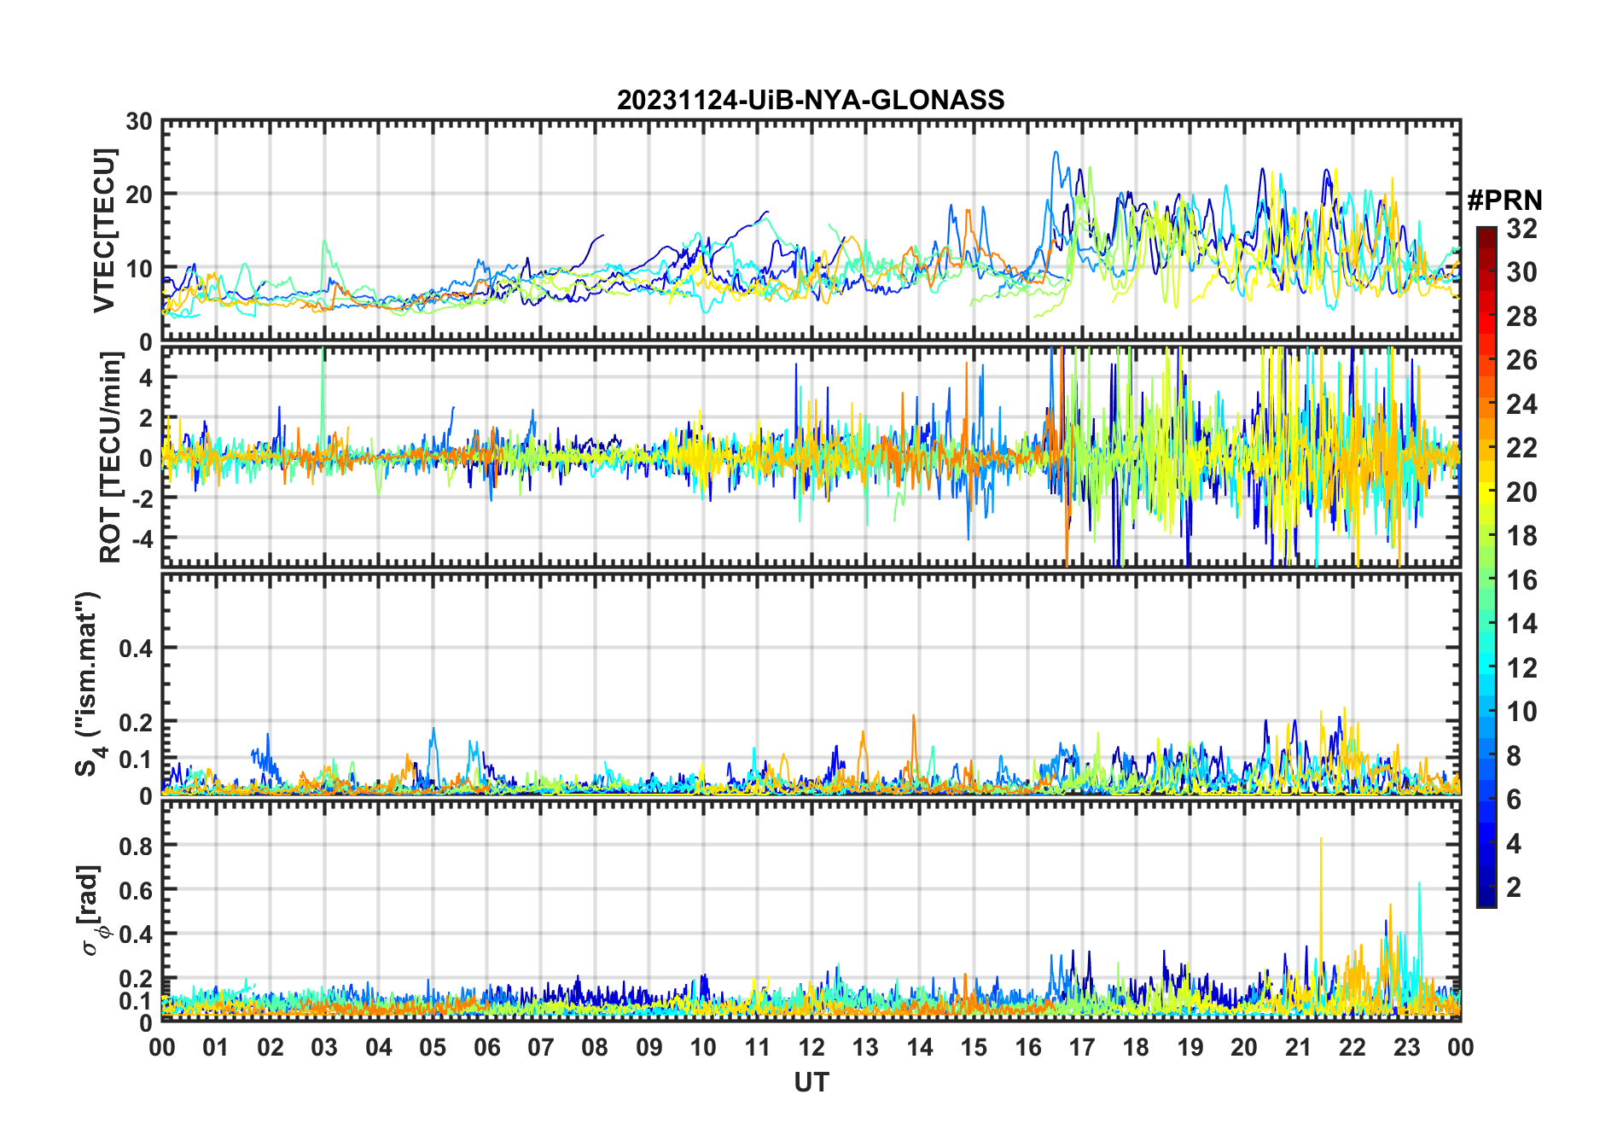Click UT axis hour label "18"

1136,1047
